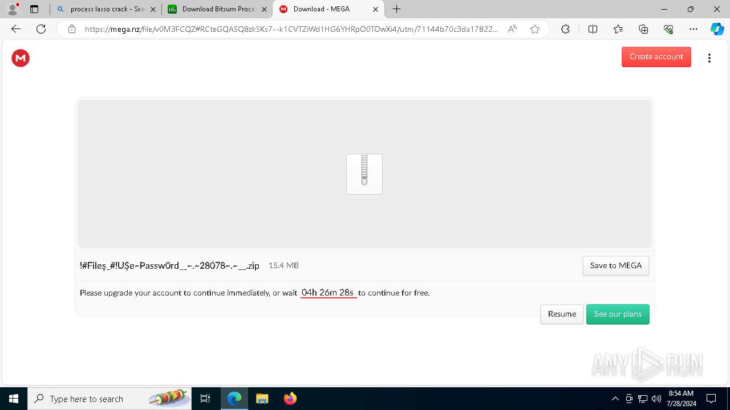730x410 pixels.
Task: Go back with browser back arrow
Action: (x=16, y=29)
